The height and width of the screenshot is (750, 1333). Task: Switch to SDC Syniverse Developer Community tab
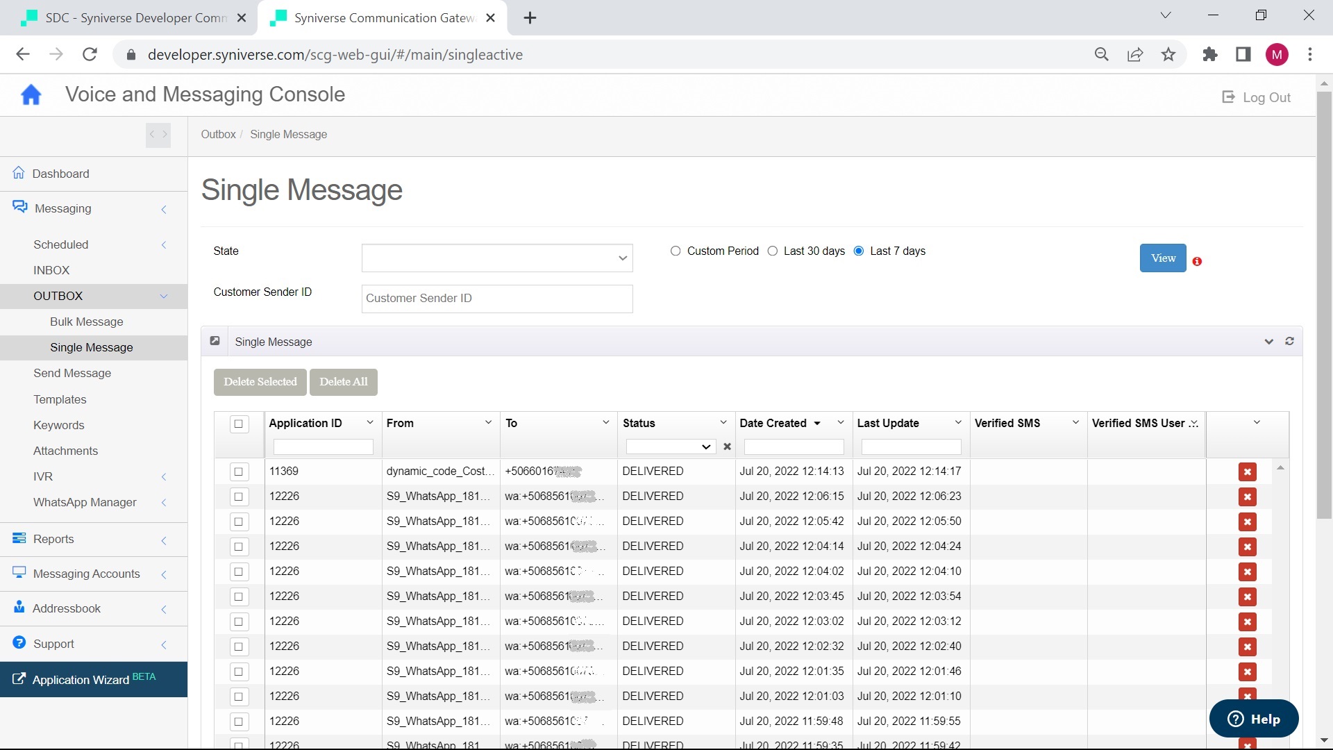135,18
